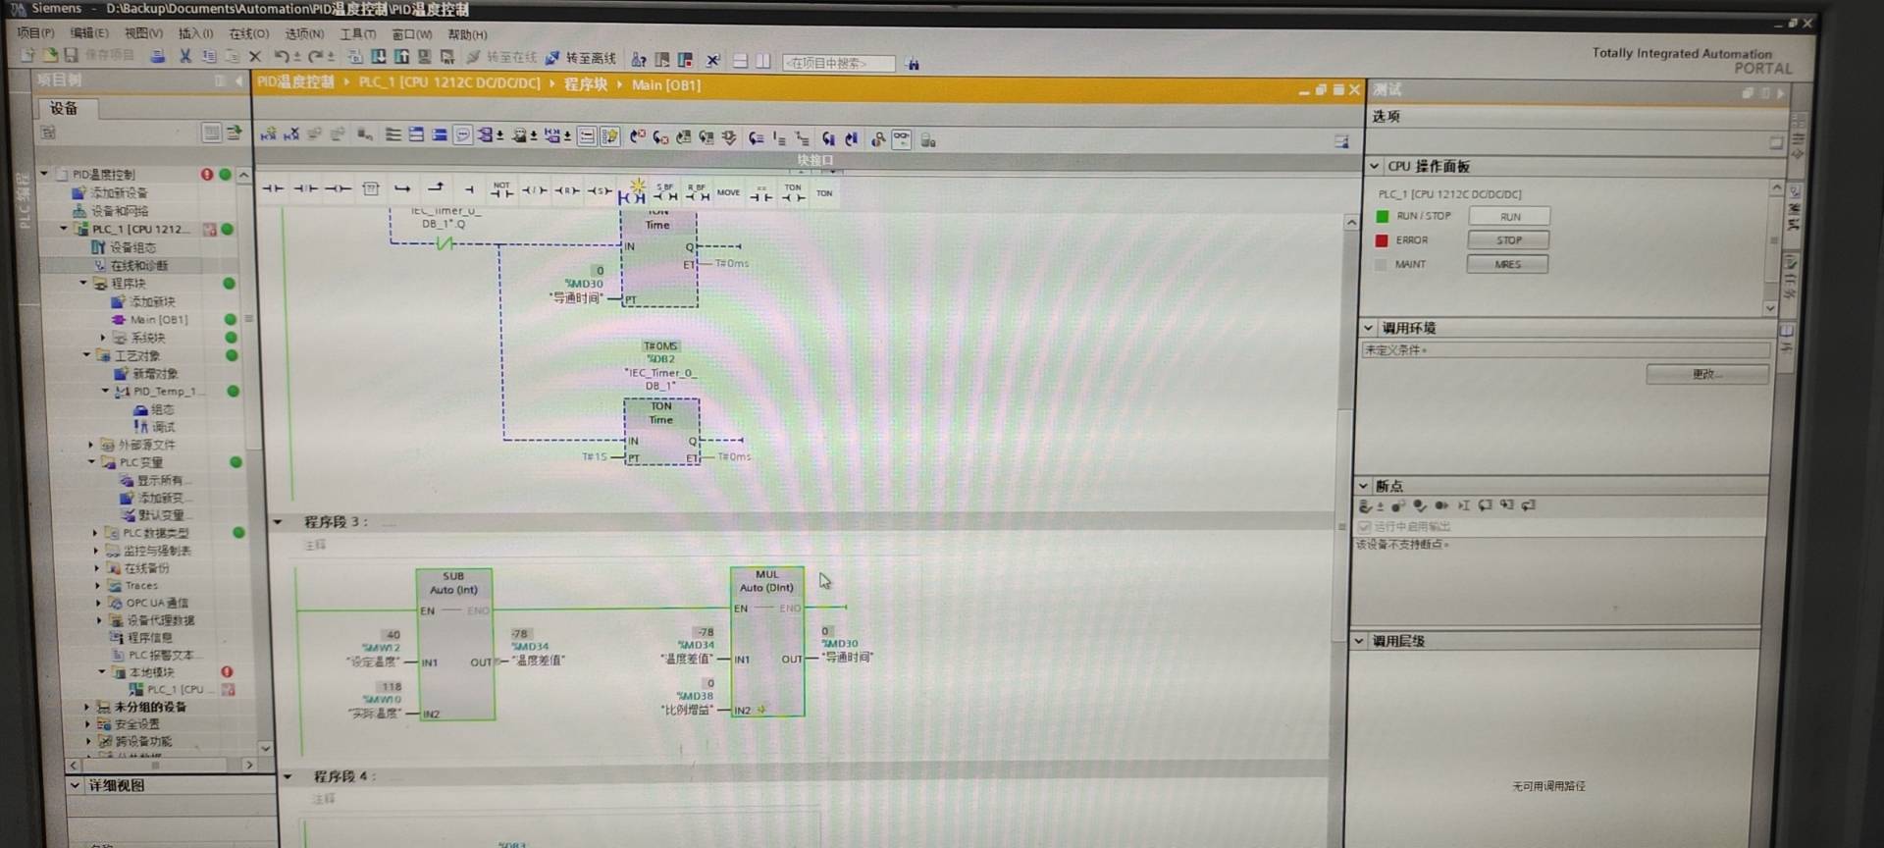The height and width of the screenshot is (848, 1884).
Task: Insert a normally open contact from favorites
Action: pyautogui.click(x=273, y=188)
